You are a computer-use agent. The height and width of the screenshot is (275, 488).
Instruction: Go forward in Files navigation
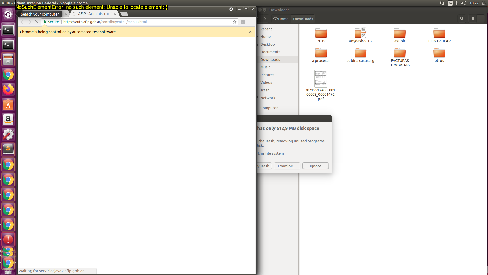pos(265,19)
